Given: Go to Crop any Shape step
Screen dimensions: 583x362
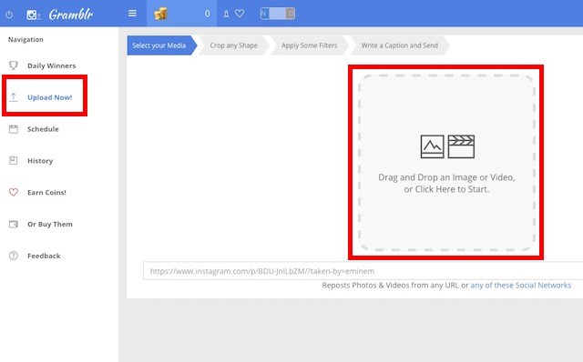Looking at the screenshot, I should tap(234, 45).
